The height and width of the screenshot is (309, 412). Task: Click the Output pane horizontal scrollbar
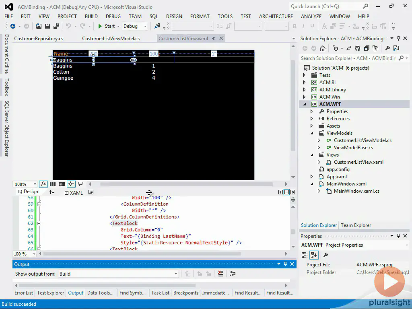pos(107,285)
